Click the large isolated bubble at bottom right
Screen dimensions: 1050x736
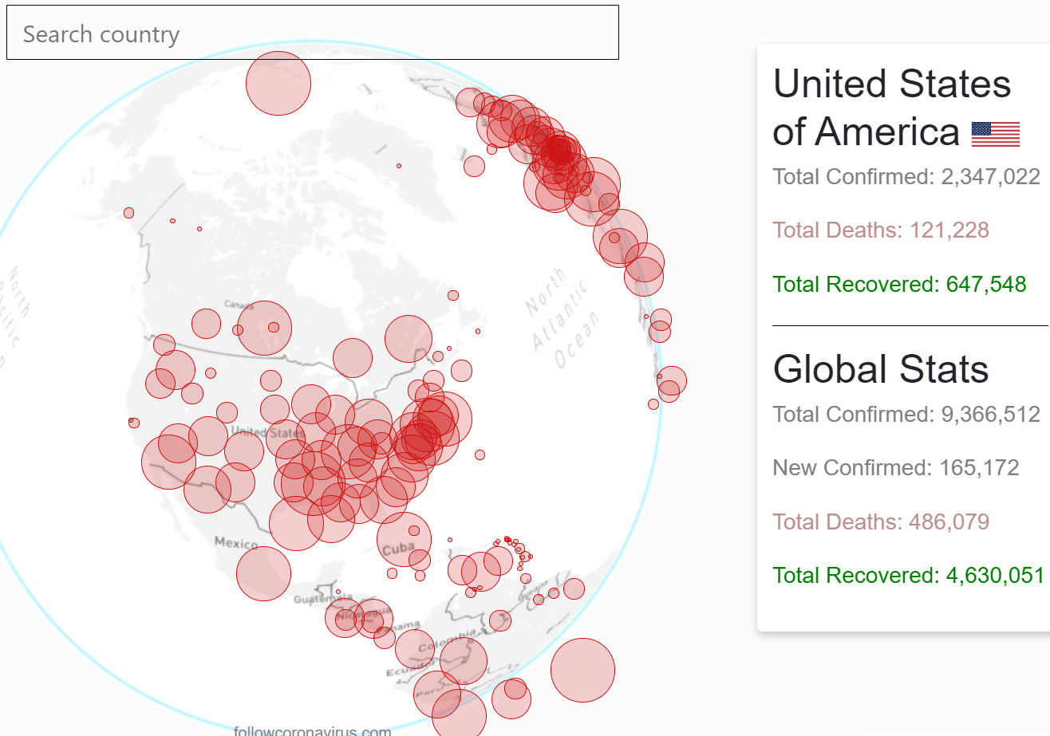582,670
